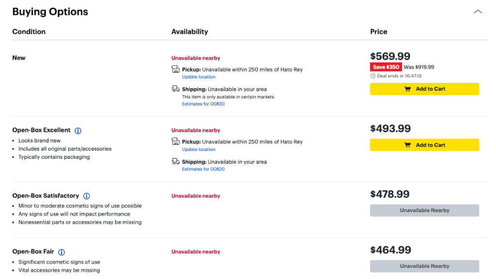Click the shipping truck icon for New condition
Viewport: 496px width, 279px height.
click(x=176, y=89)
